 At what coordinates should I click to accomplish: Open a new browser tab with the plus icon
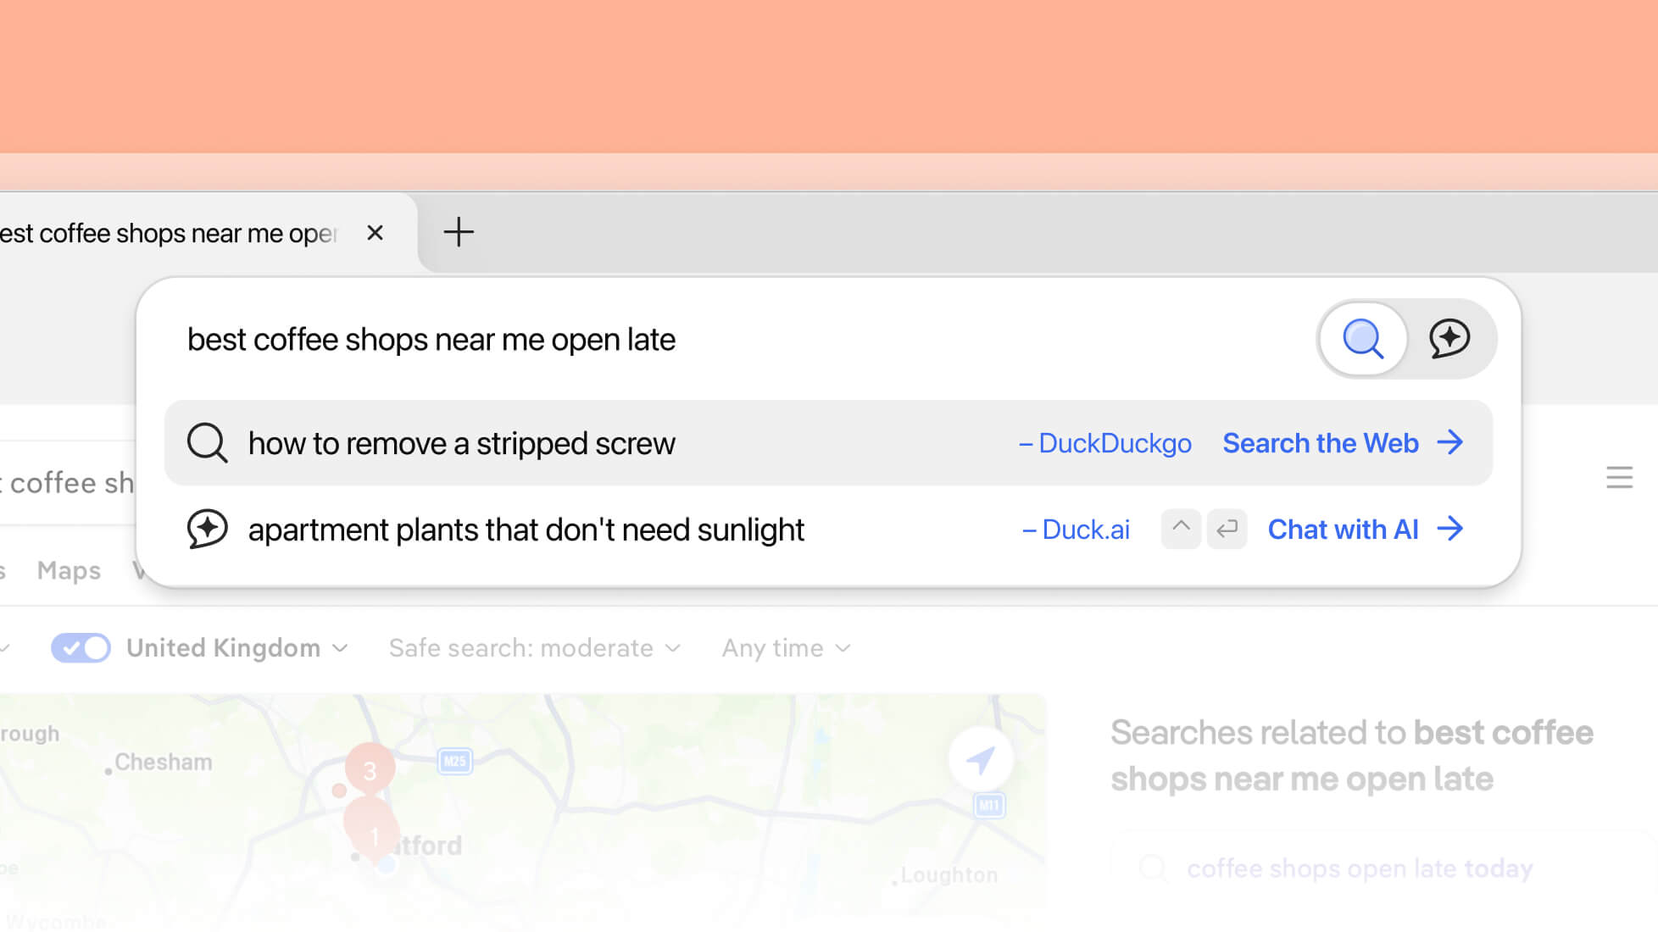459,232
